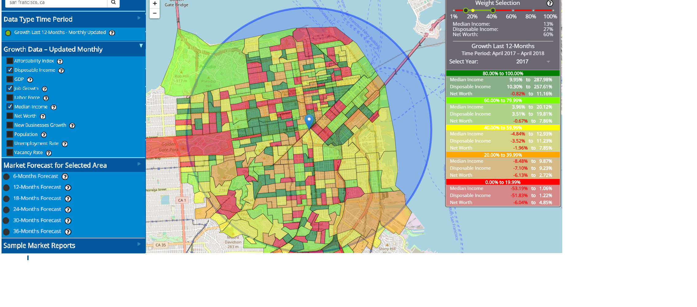Open help icon next to 24-Months Forecast
Screen dimensions: 697x307
[68, 210]
